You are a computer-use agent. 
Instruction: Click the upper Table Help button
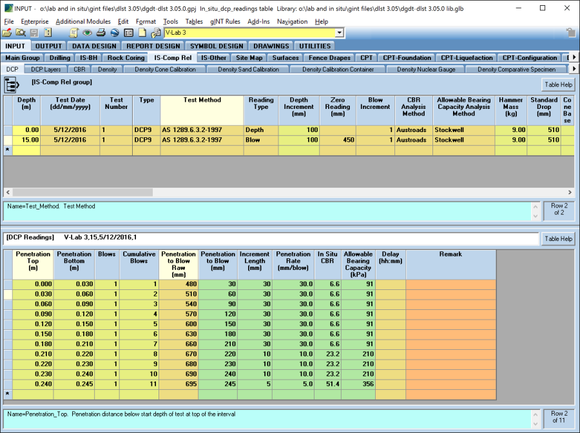558,84
